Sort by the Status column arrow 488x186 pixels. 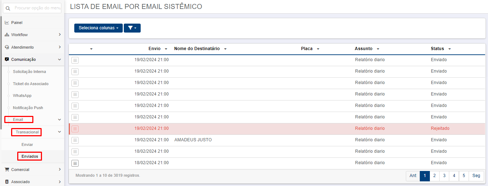click(x=450, y=49)
